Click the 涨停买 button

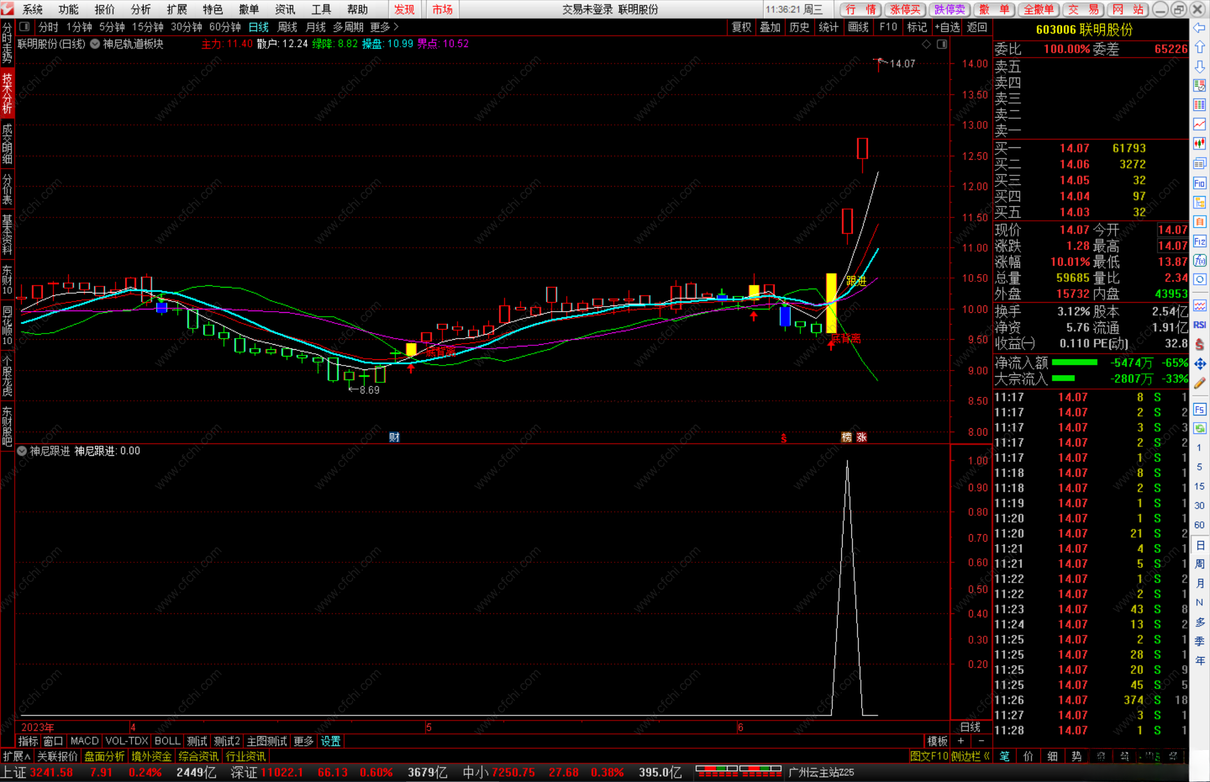905,9
